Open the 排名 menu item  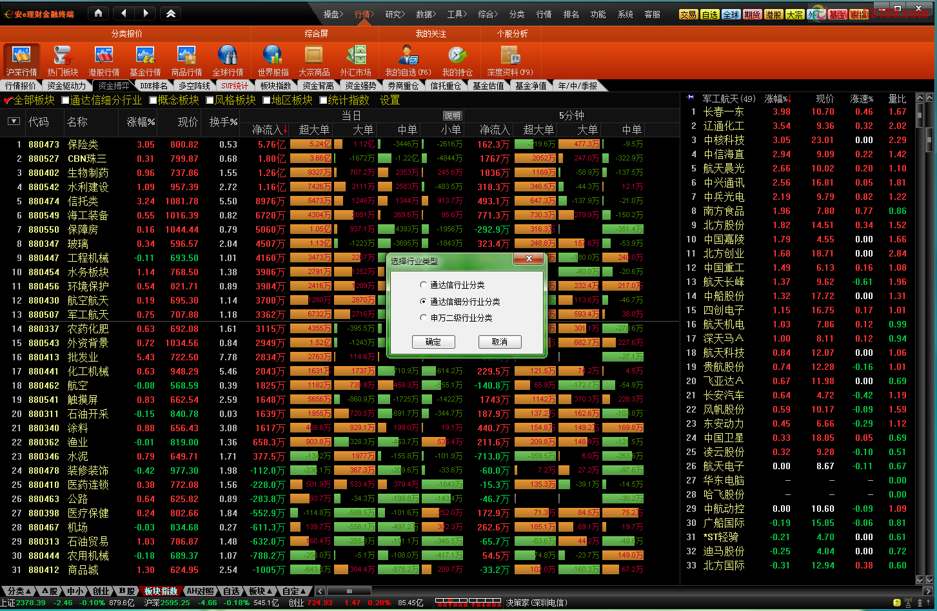(571, 14)
